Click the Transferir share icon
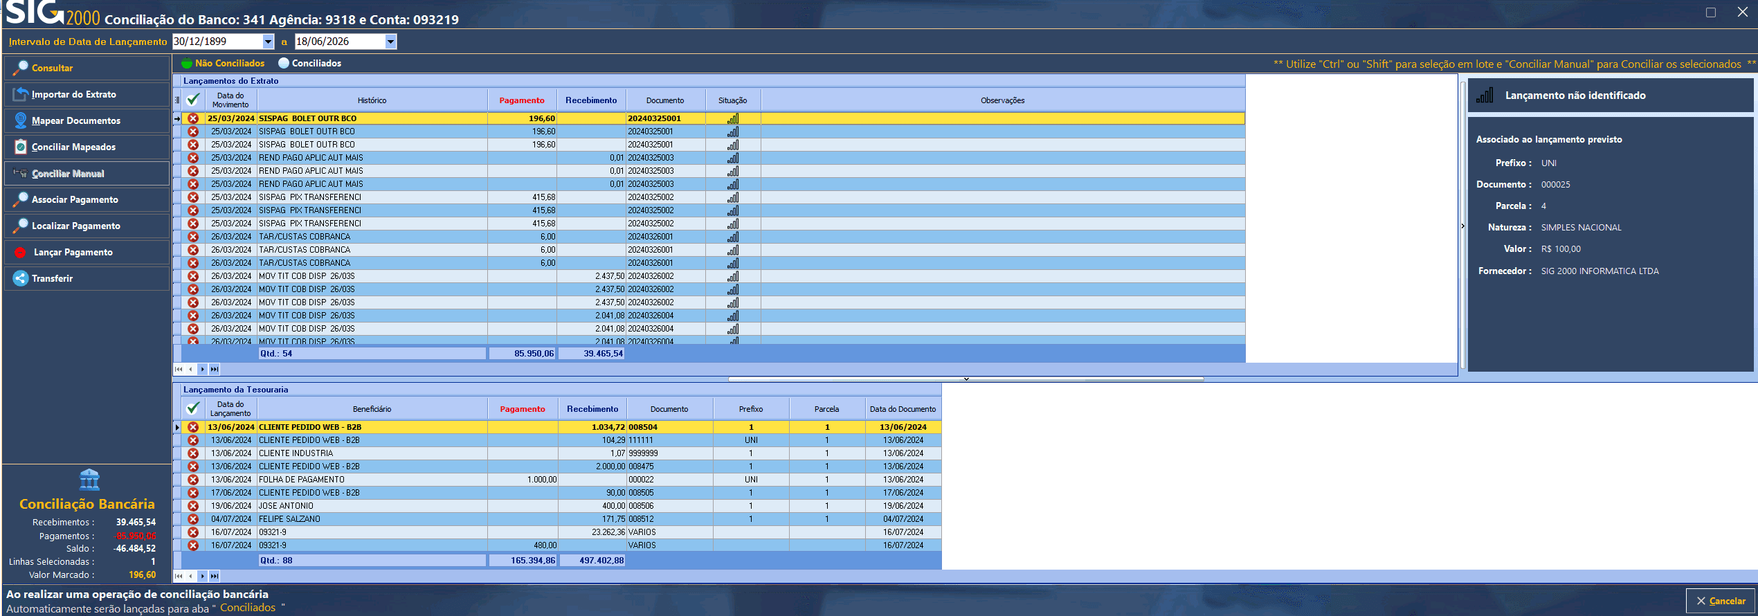The image size is (1758, 616). point(21,278)
